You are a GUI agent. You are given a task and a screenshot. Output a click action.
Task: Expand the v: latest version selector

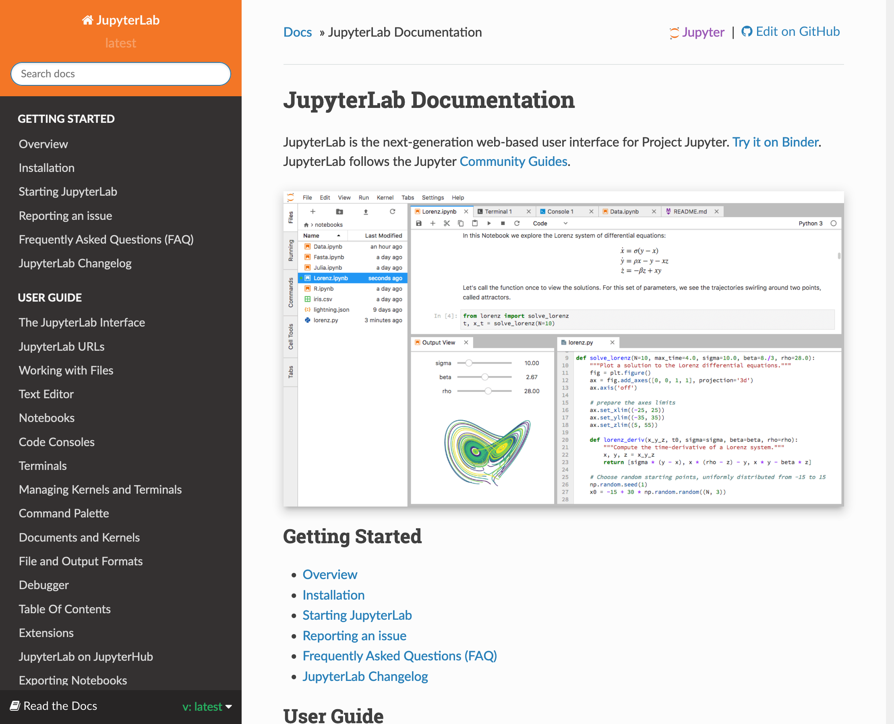(207, 706)
